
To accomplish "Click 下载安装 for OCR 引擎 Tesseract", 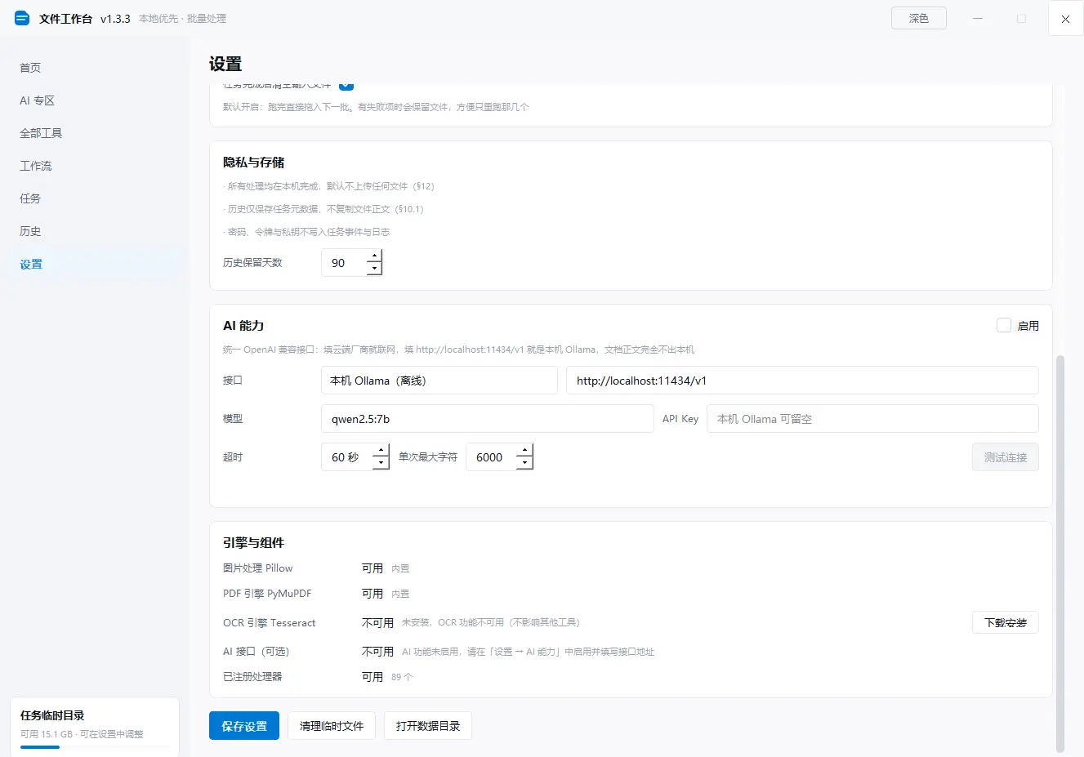I will tap(1006, 622).
